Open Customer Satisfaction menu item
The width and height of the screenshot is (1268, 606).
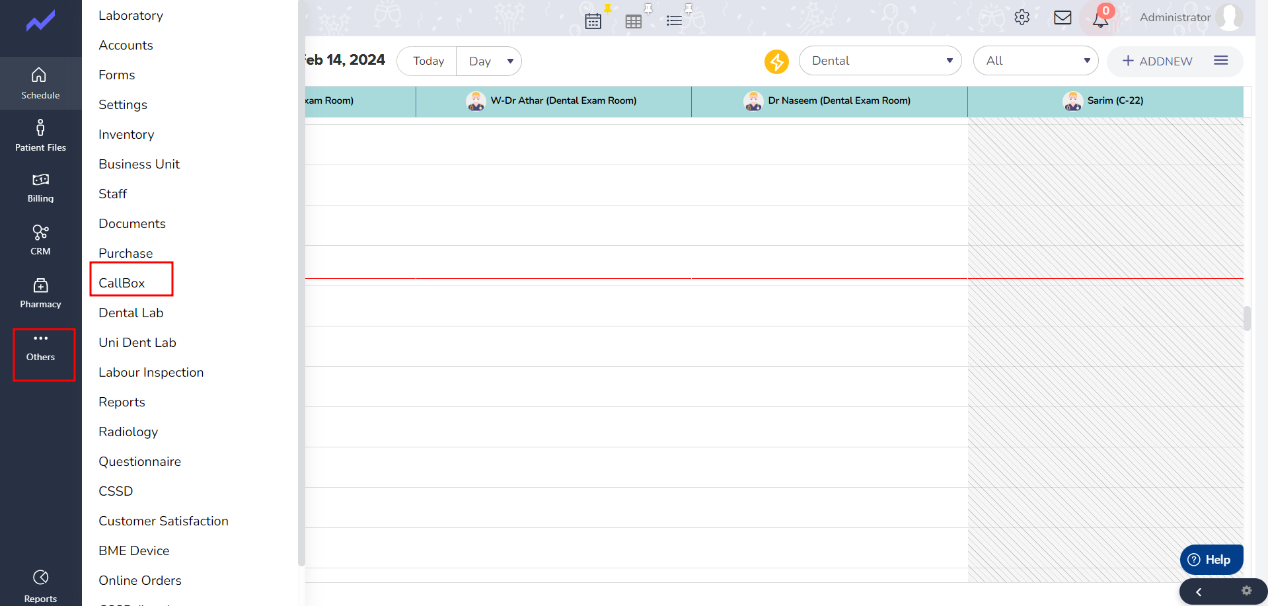coord(163,521)
